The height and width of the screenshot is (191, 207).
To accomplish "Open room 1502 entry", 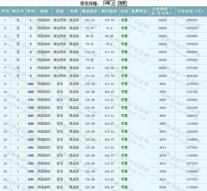I will pos(31,139).
